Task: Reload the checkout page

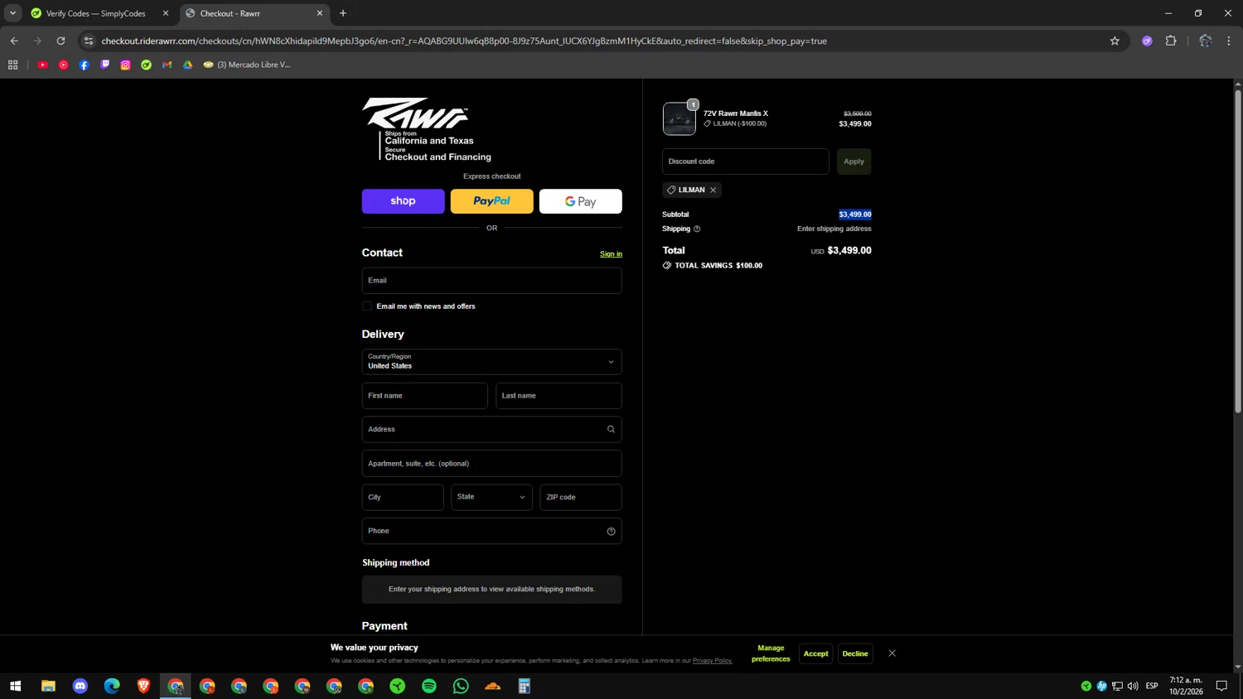Action: point(60,41)
